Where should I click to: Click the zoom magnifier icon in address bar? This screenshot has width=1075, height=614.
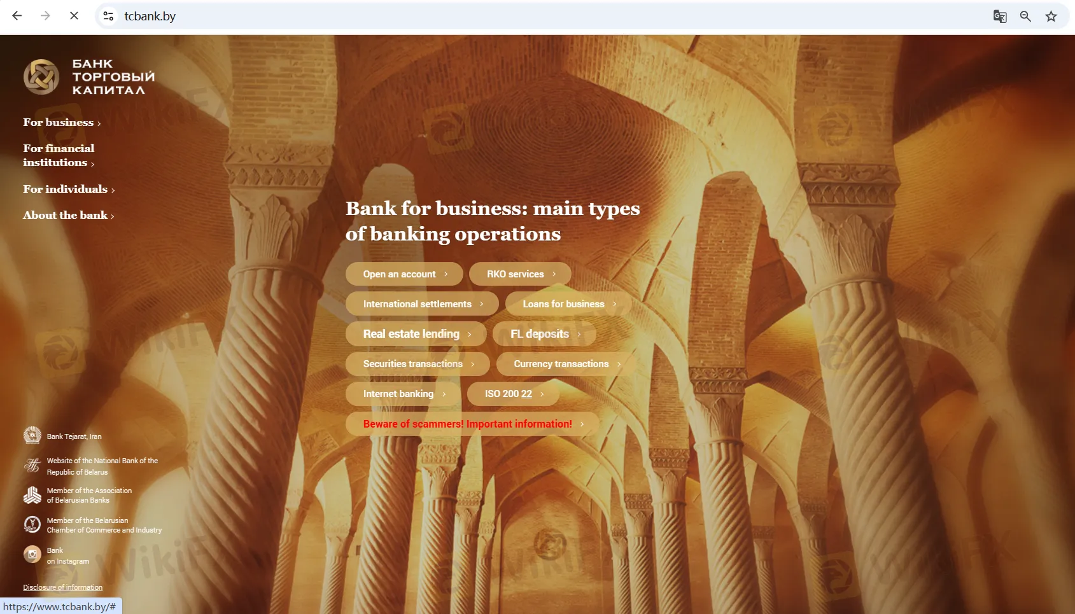(x=1025, y=16)
